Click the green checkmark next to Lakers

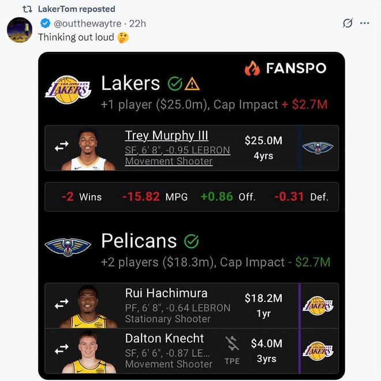click(x=174, y=84)
